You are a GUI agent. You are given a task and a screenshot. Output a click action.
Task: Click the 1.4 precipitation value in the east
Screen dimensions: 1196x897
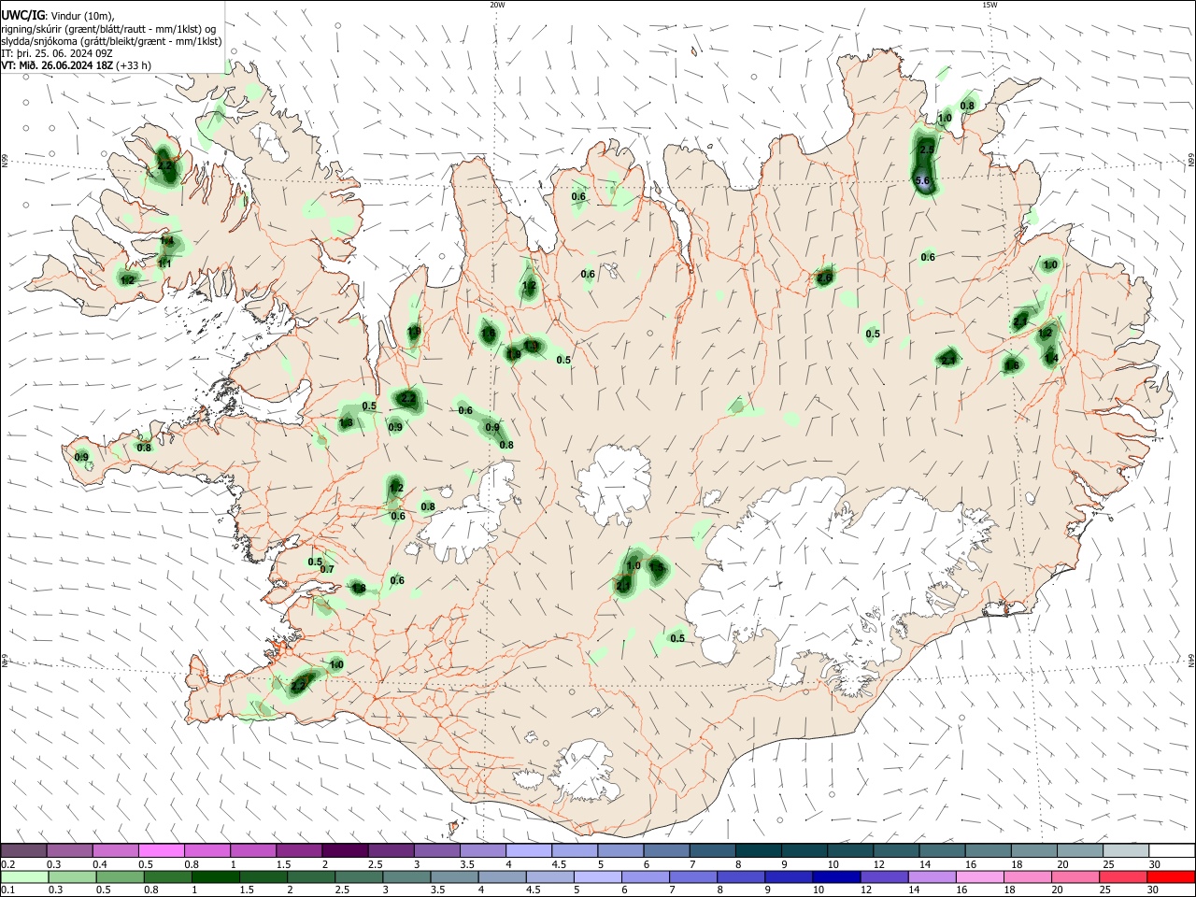click(x=1051, y=358)
